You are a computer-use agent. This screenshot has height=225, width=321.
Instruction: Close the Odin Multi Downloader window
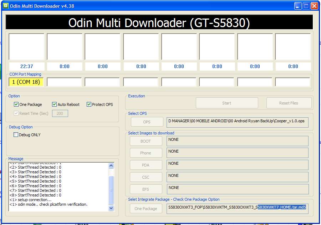(x=314, y=6)
